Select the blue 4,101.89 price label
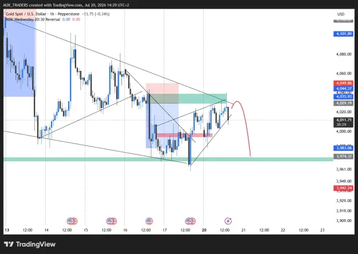 pos(344,34)
